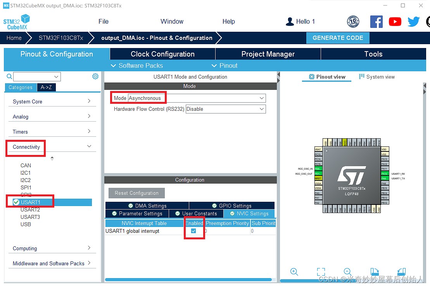The image size is (430, 287).
Task: Open the Parameter Settings tab
Action: coord(137,214)
